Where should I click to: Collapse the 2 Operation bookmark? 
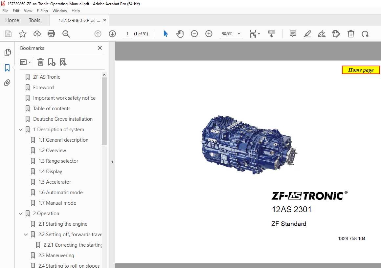[x=21, y=213]
